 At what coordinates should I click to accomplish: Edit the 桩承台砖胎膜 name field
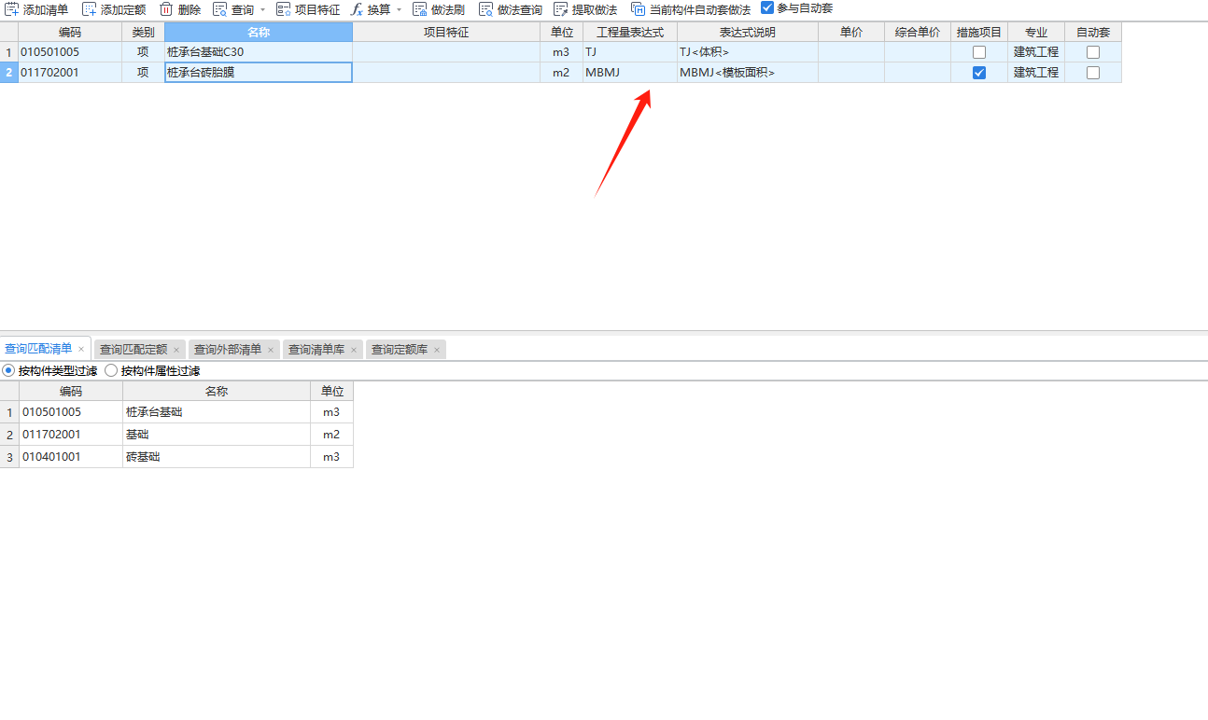pos(259,73)
